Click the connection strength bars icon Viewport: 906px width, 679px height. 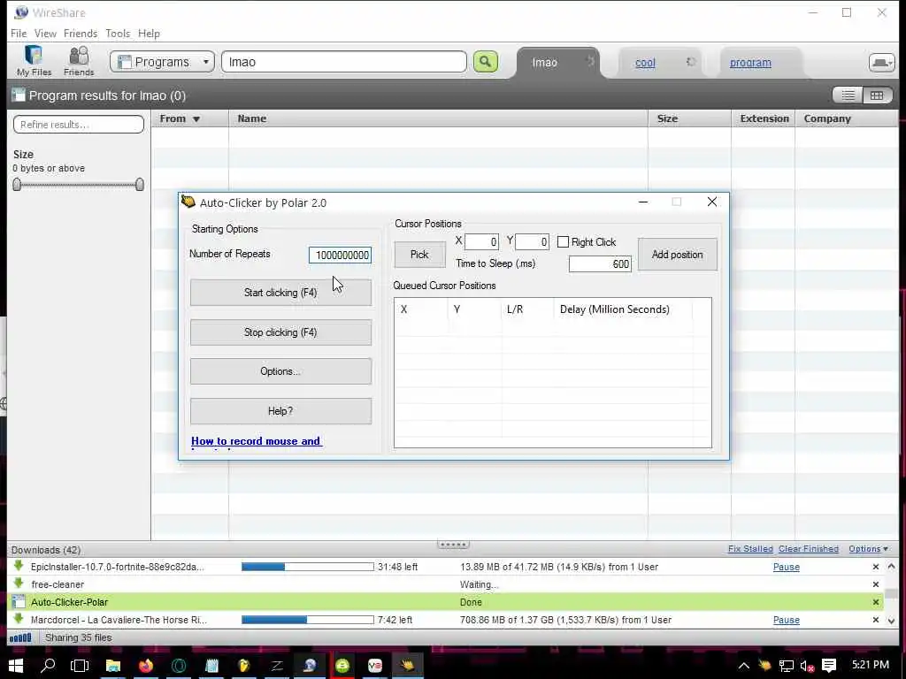tap(21, 637)
